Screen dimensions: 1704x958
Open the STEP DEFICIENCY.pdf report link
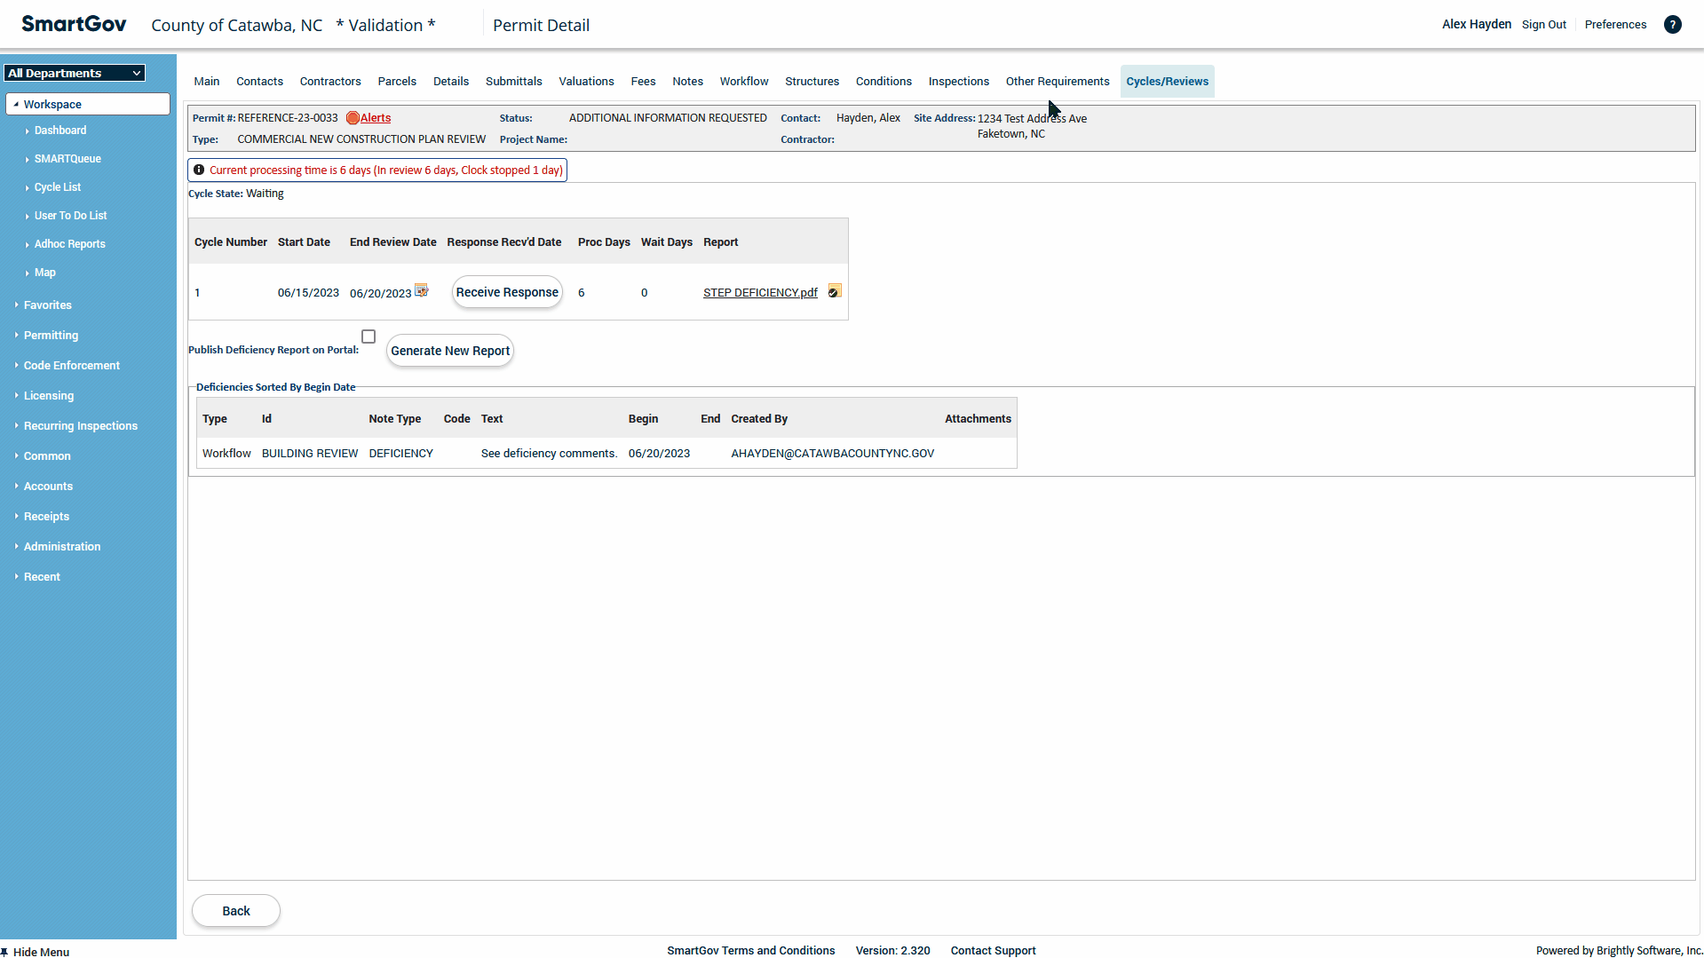tap(760, 292)
